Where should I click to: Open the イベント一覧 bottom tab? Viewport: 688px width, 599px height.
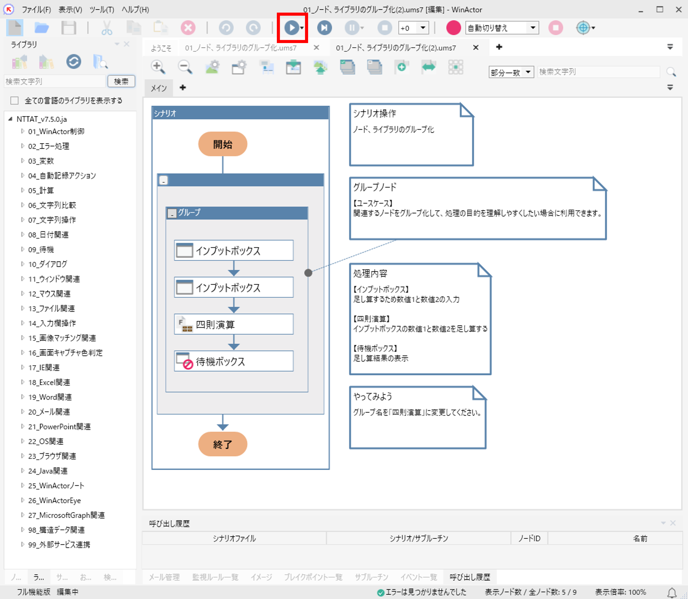pos(418,577)
